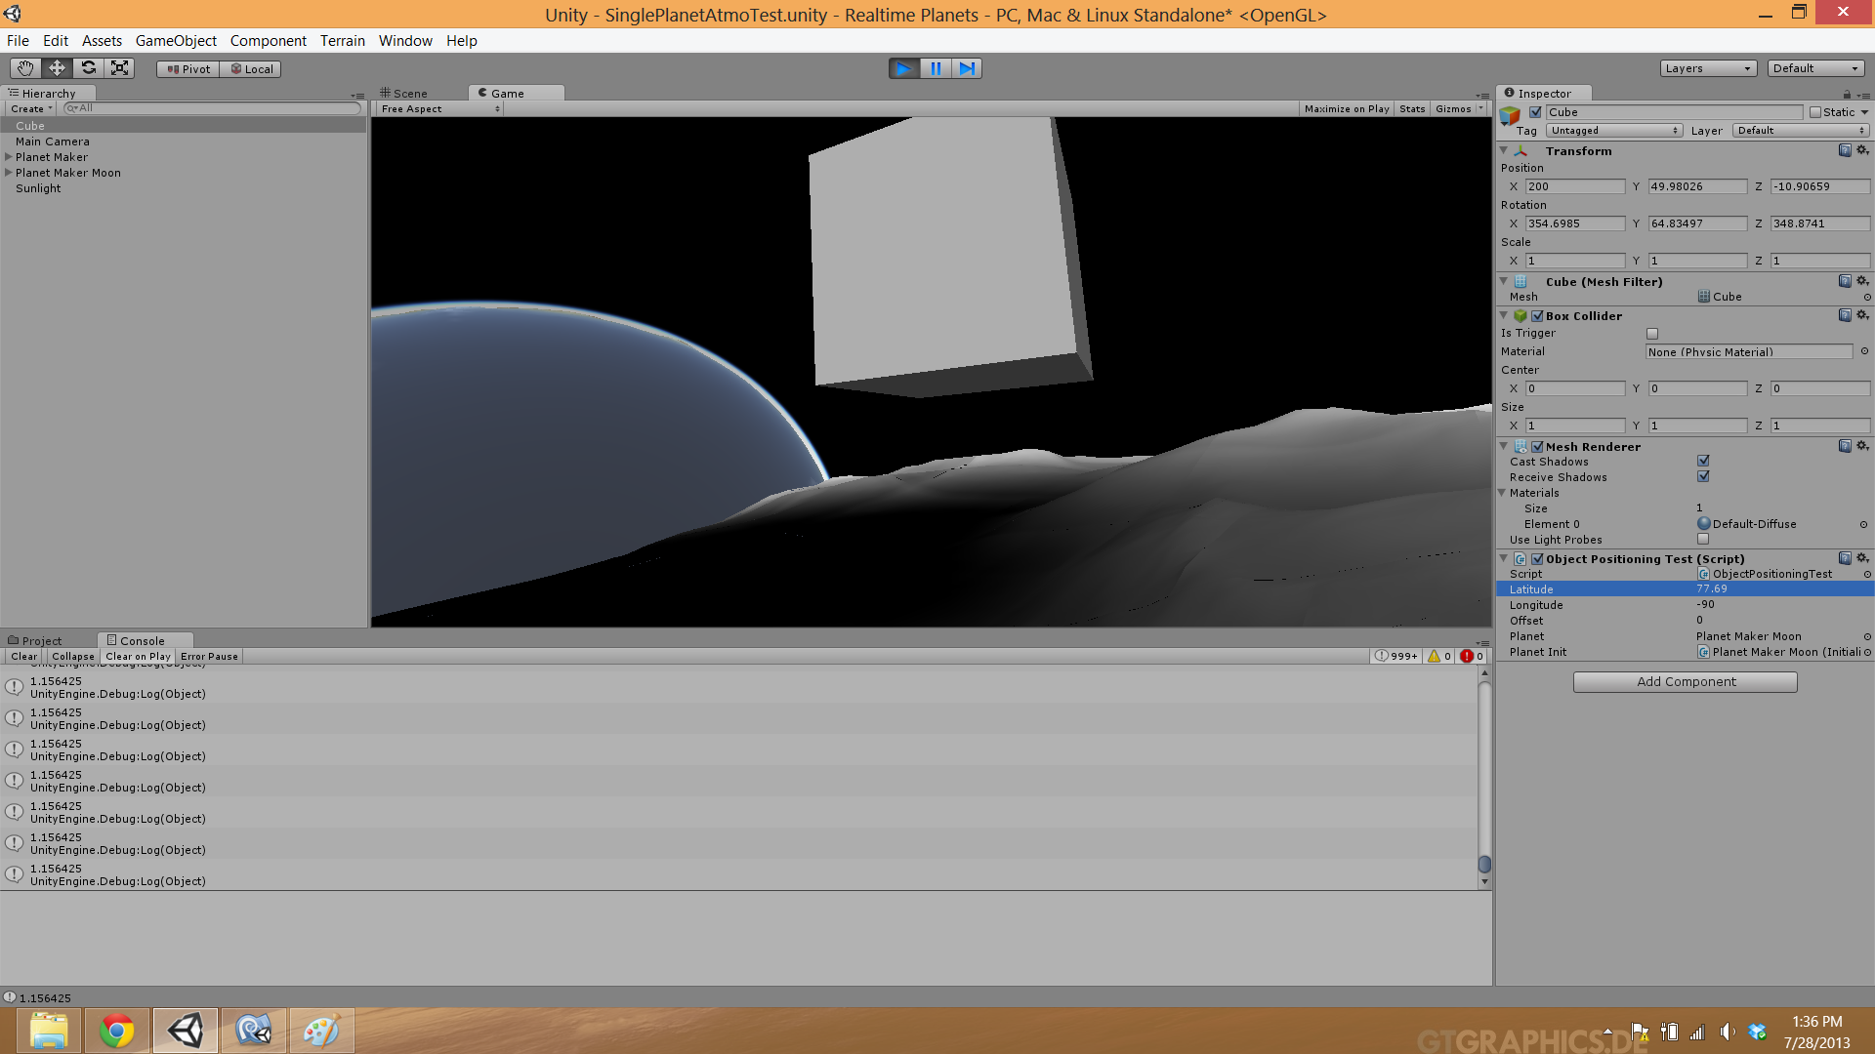Toggle the Cube active checkbox

pyautogui.click(x=1535, y=112)
